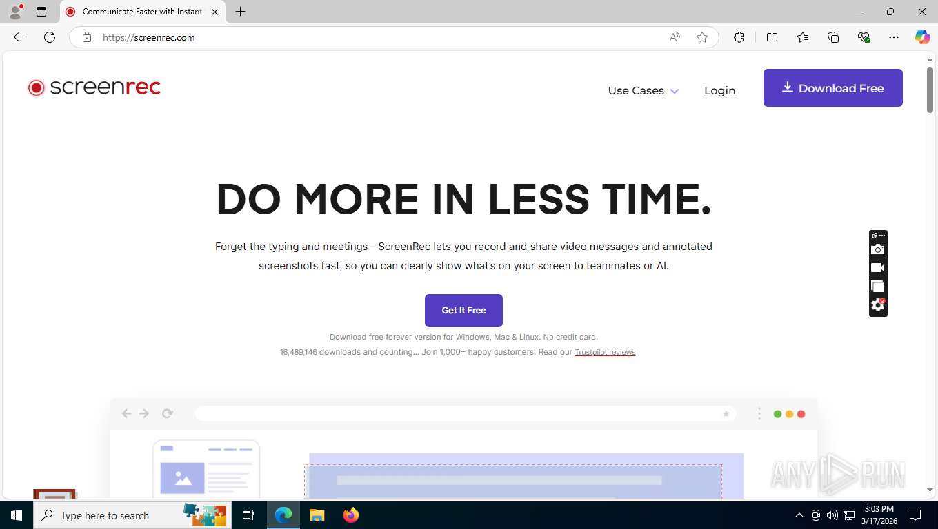Viewport: 938px width, 529px height.
Task: Open the Windows Start menu
Action: [17, 515]
